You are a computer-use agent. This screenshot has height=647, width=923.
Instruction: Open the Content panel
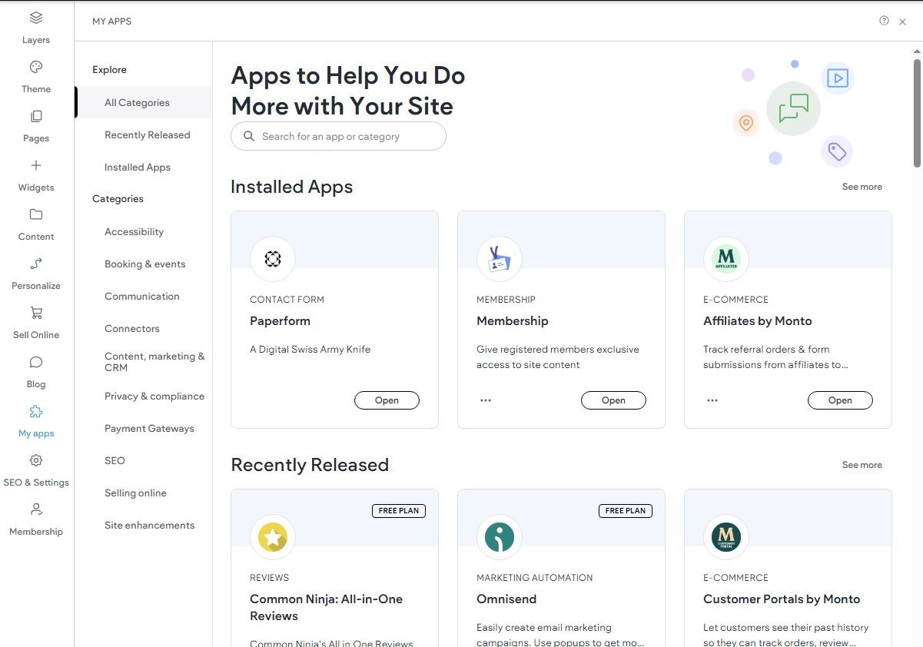(35, 223)
